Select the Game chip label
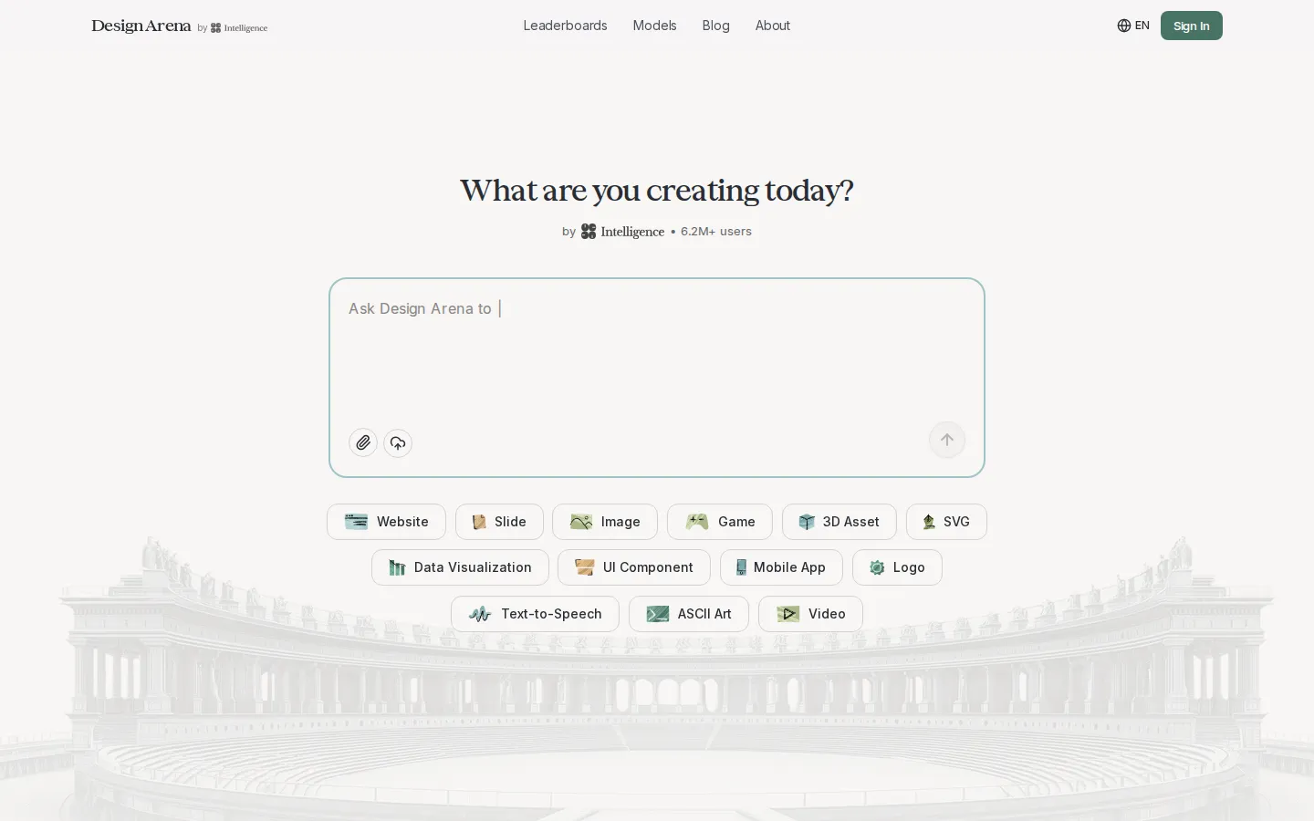The width and height of the screenshot is (1314, 821). pos(736,522)
